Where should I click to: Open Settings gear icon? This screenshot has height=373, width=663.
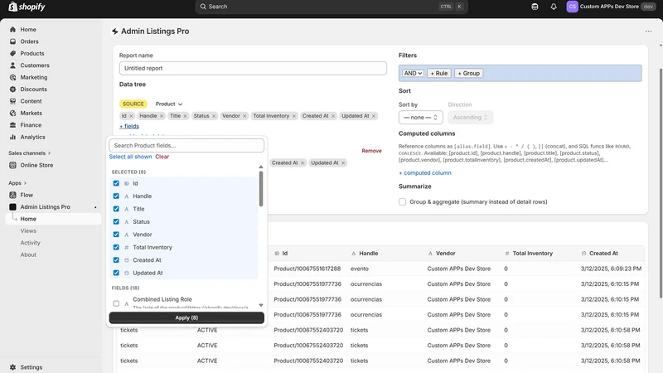[12, 367]
